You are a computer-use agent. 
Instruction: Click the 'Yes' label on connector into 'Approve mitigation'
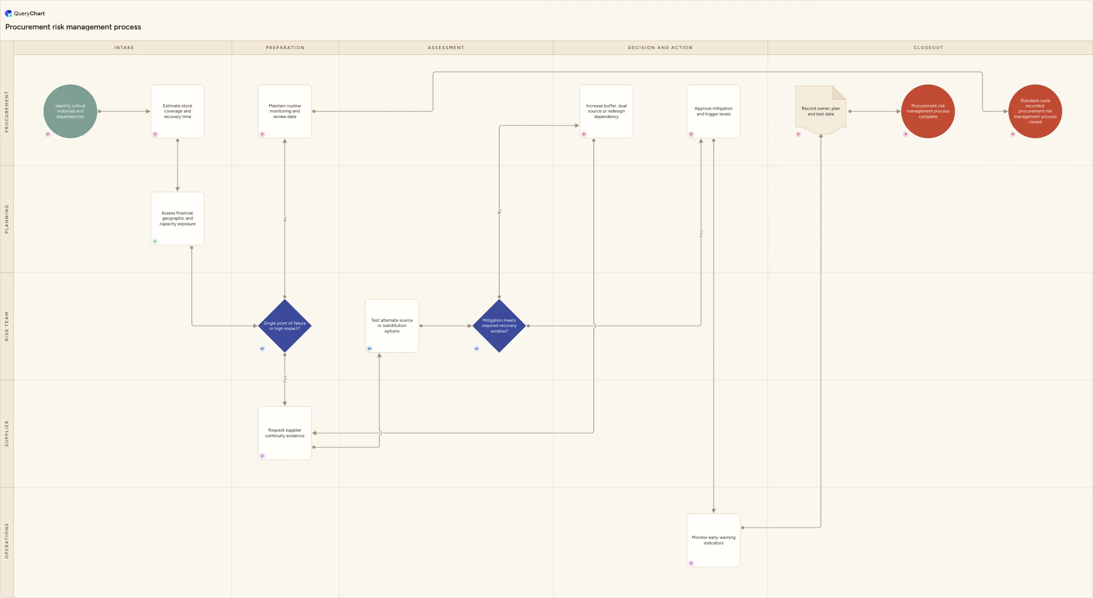pyautogui.click(x=701, y=234)
